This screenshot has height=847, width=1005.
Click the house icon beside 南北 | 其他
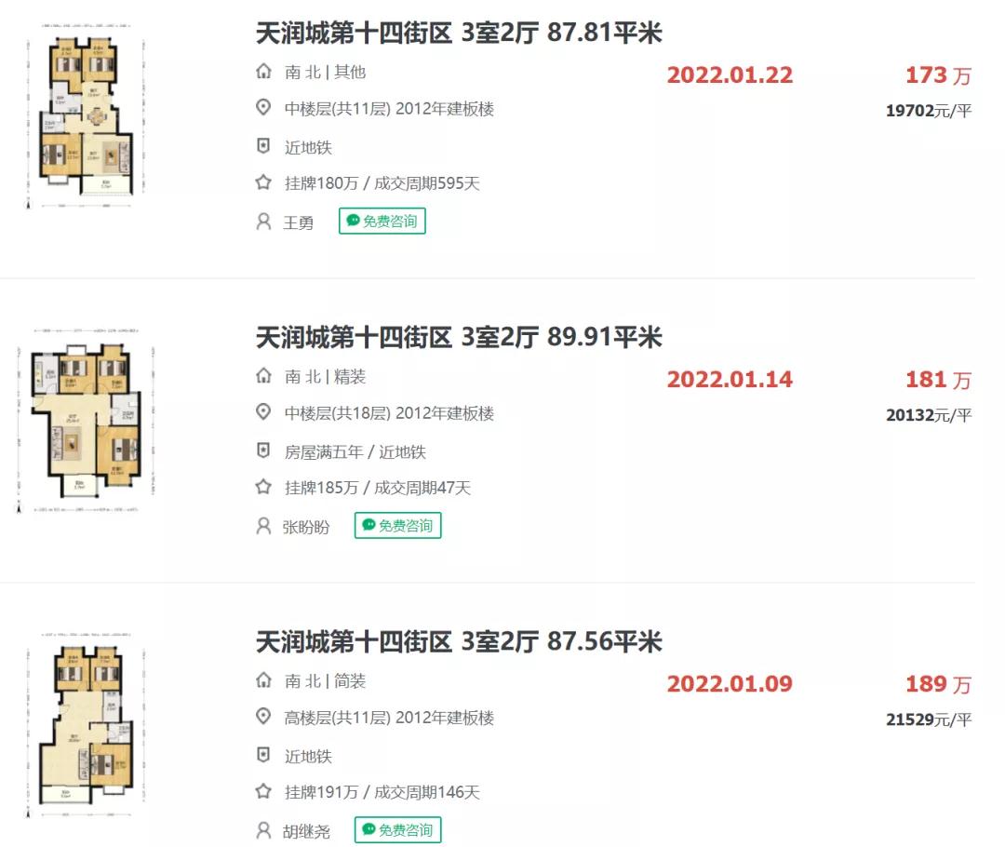(263, 71)
